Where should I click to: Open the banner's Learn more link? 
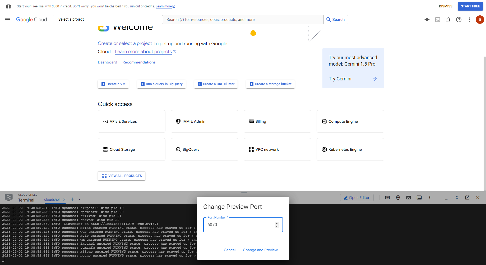point(165,6)
